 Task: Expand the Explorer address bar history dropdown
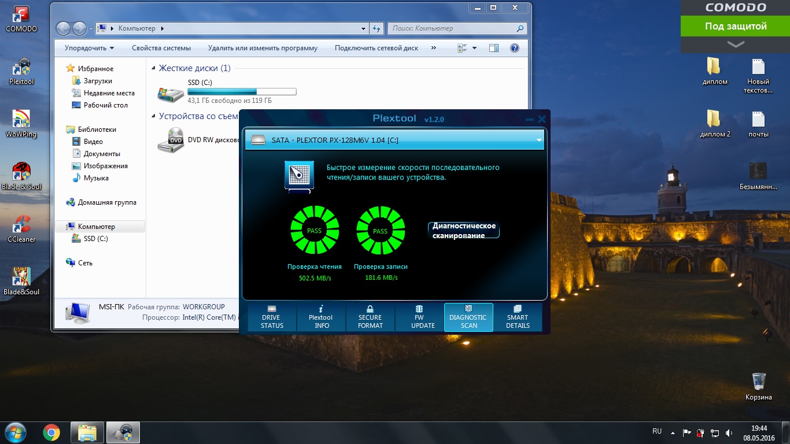tap(363, 28)
